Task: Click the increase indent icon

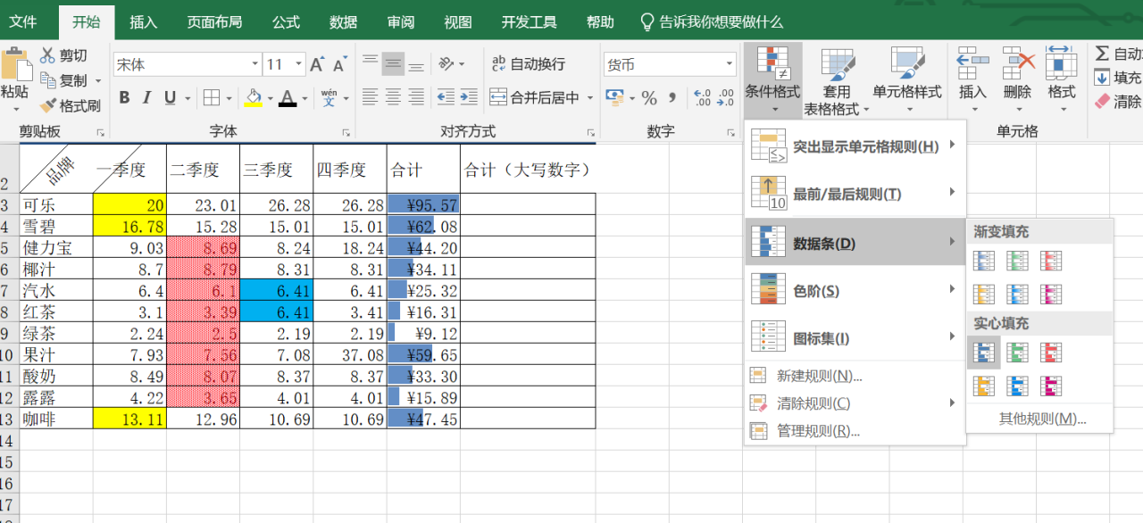Action: pyautogui.click(x=470, y=97)
